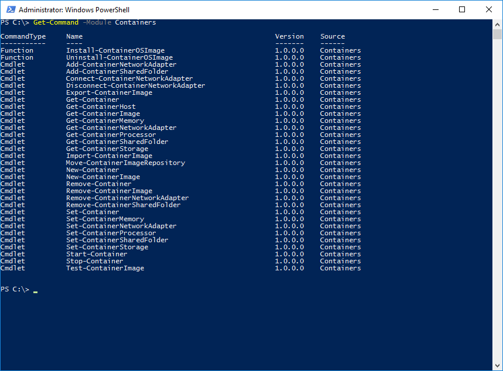Maximize the PowerShell window

(x=462, y=9)
